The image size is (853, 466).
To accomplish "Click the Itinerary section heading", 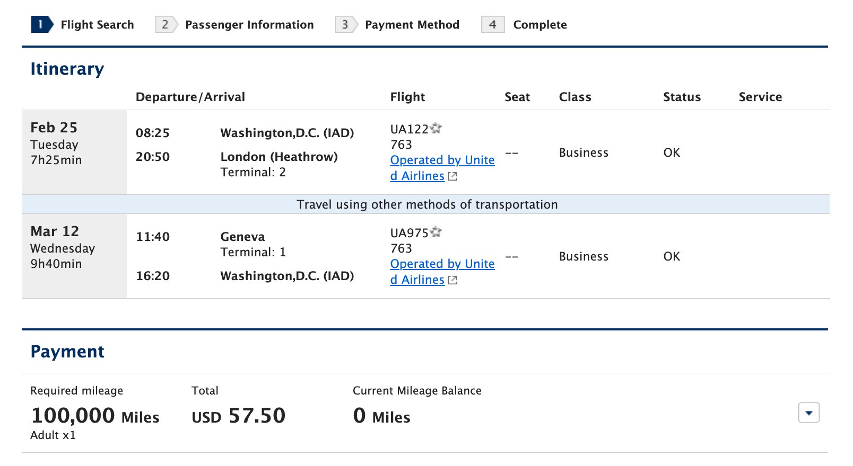I will coord(67,68).
